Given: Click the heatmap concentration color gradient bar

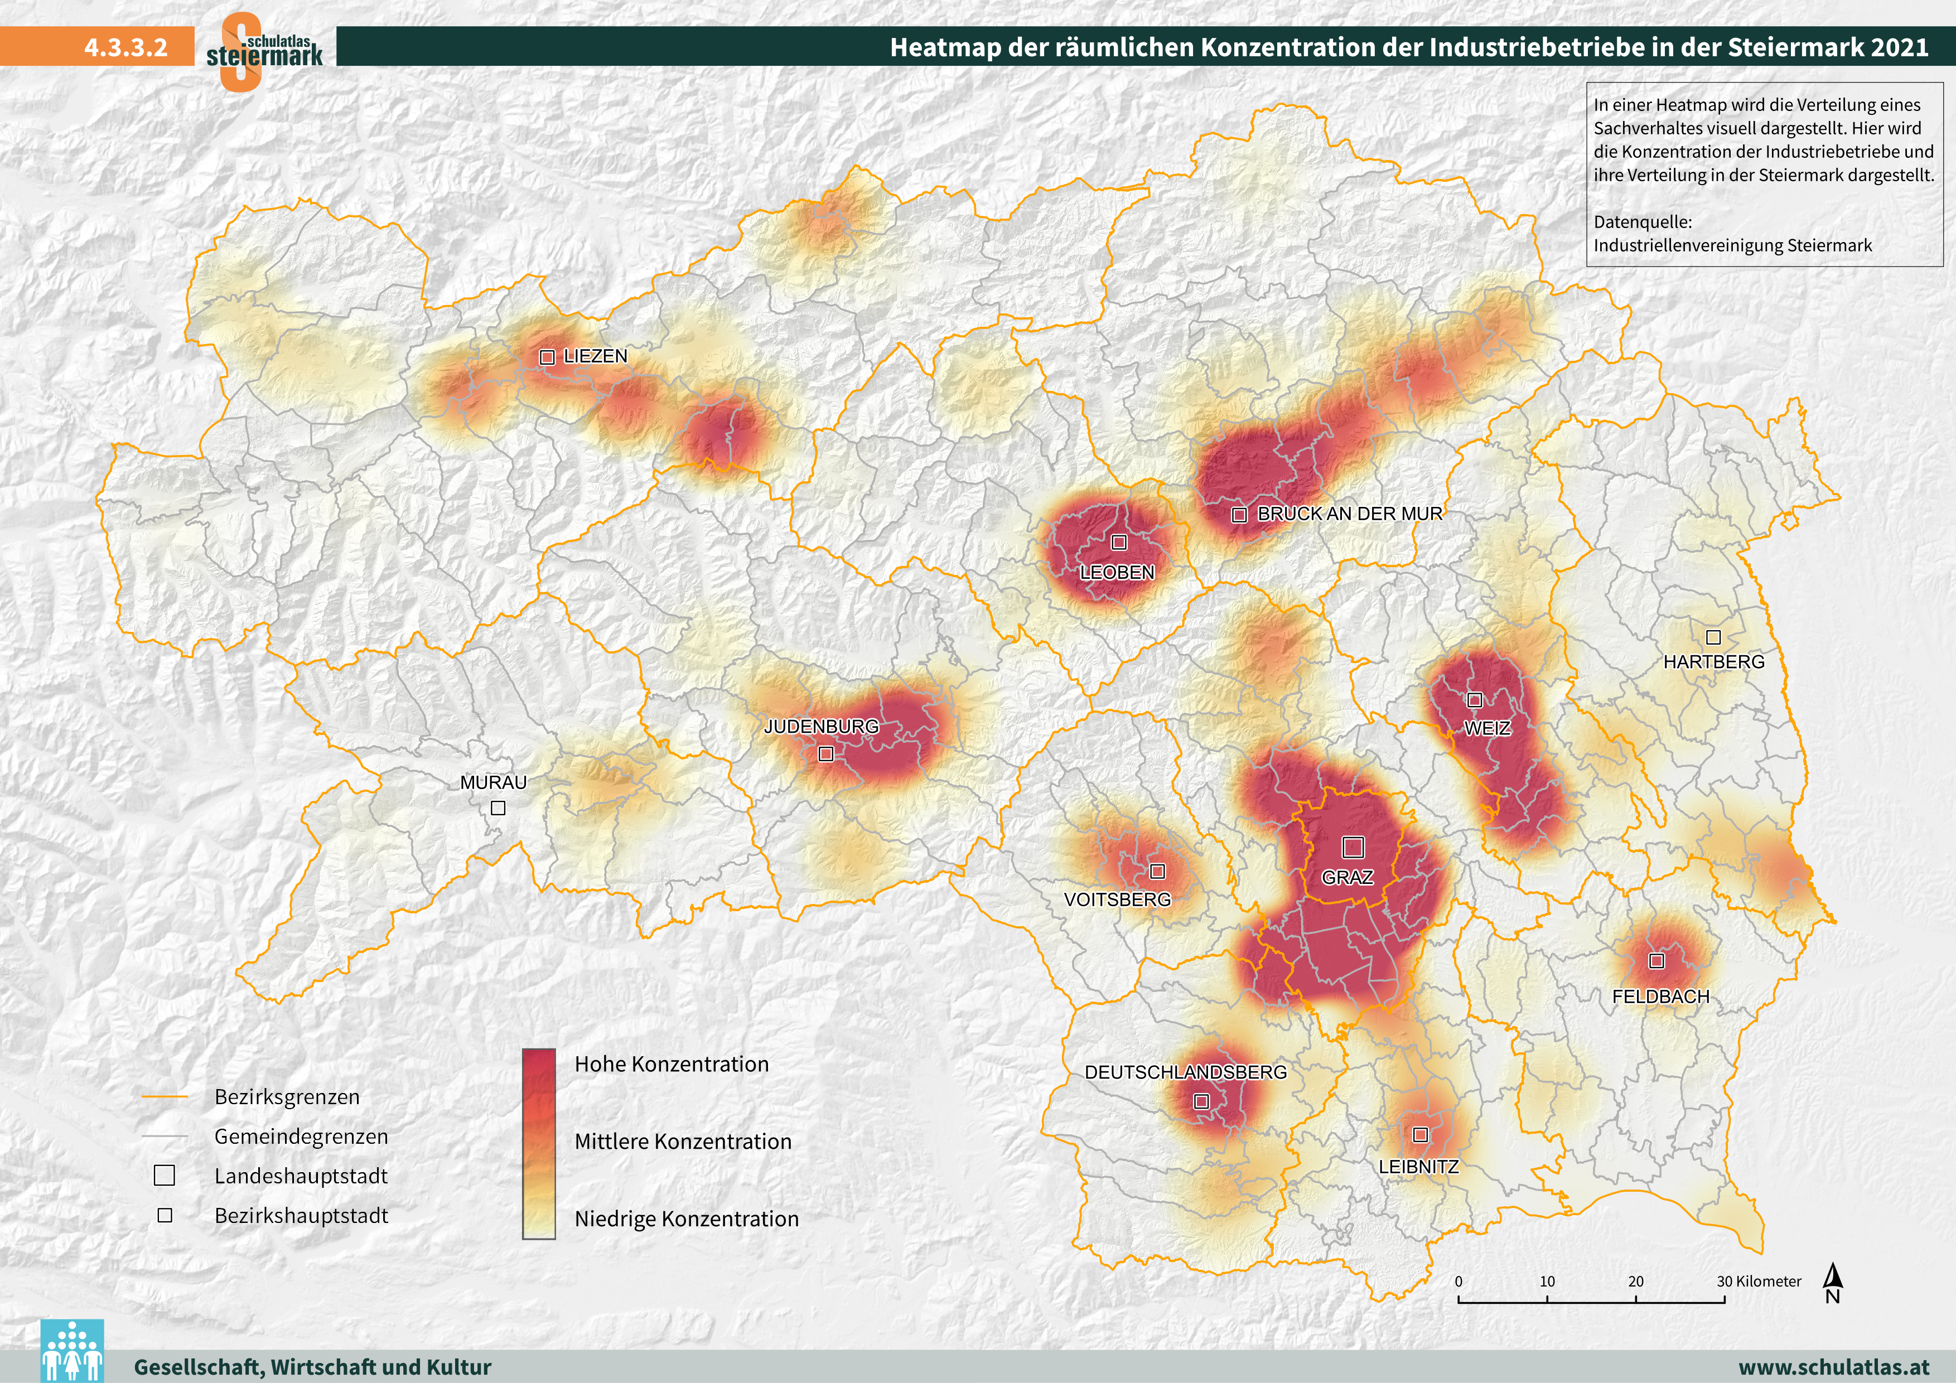Looking at the screenshot, I should (538, 1144).
